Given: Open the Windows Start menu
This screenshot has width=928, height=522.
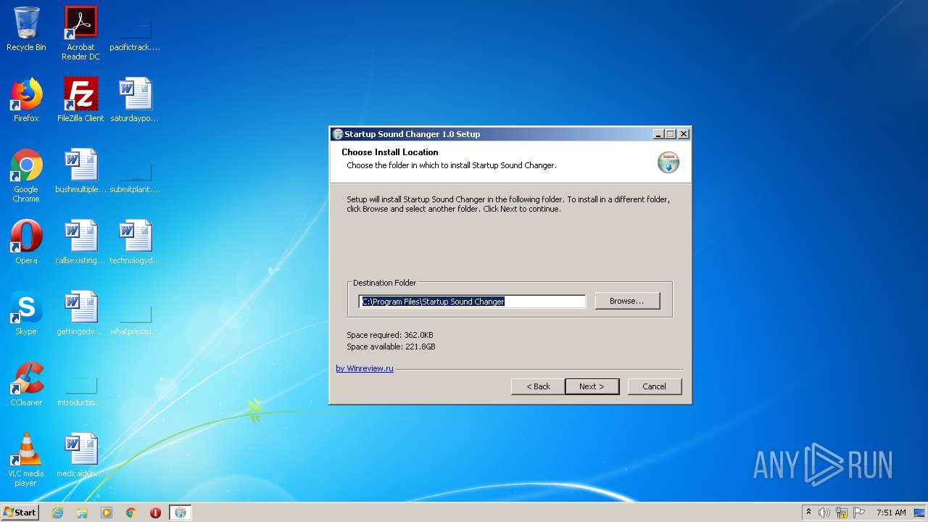Looking at the screenshot, I should [x=20, y=512].
